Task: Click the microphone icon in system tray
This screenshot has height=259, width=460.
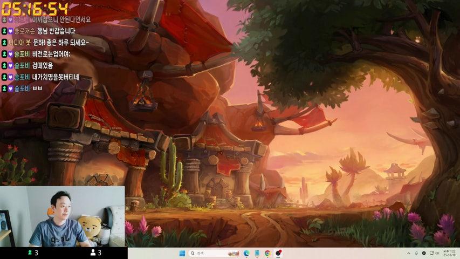Action: point(416,253)
